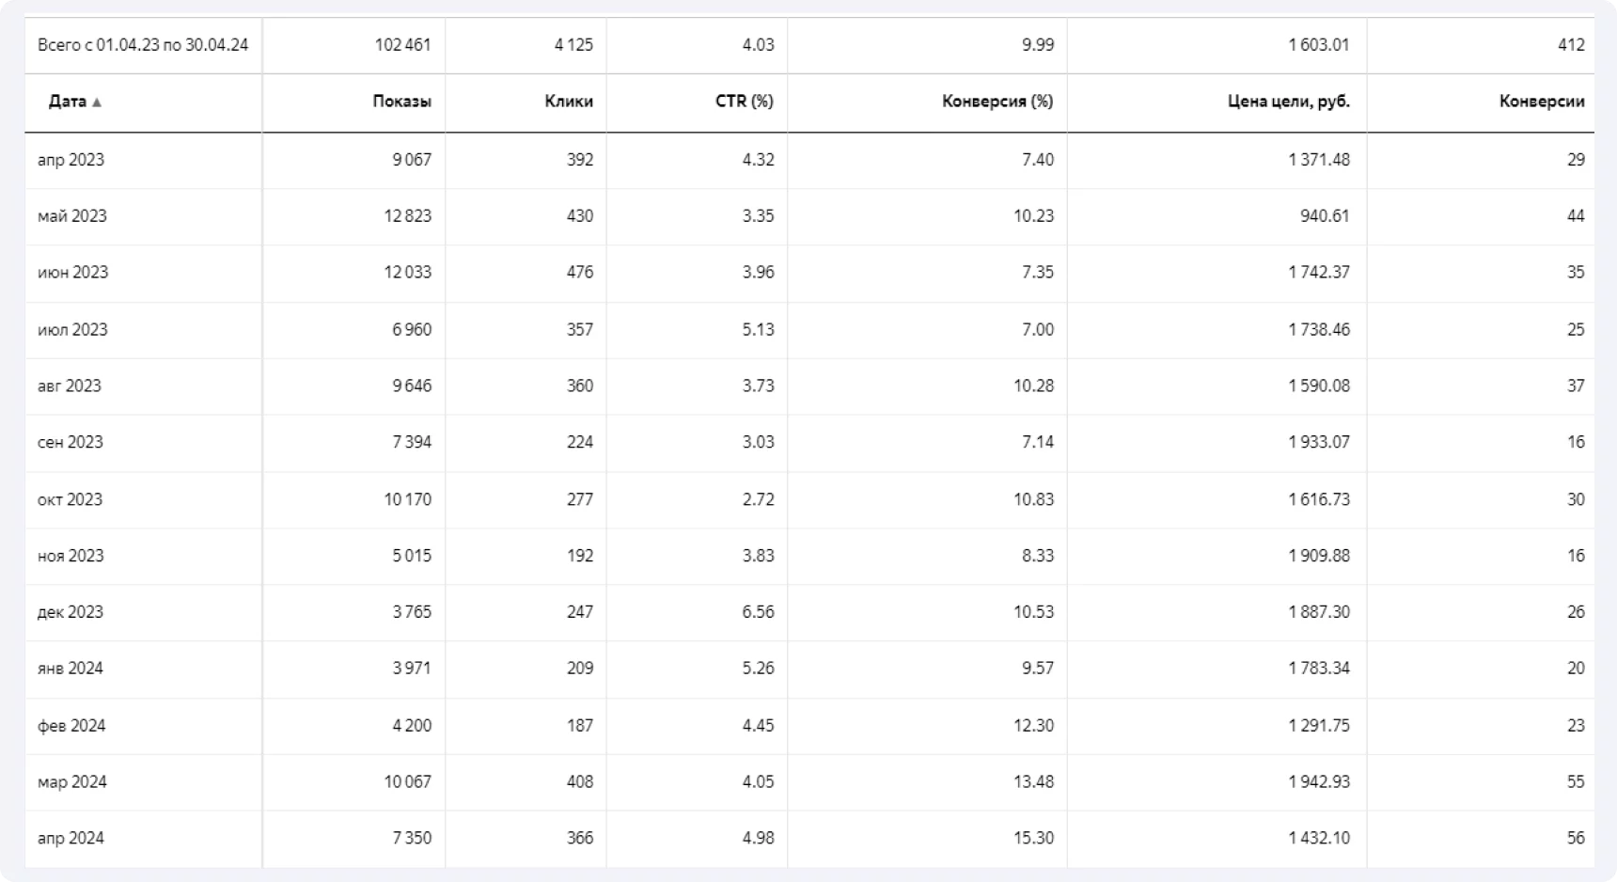Click the 12 823 impressions cell
The image size is (1617, 882).
click(407, 216)
